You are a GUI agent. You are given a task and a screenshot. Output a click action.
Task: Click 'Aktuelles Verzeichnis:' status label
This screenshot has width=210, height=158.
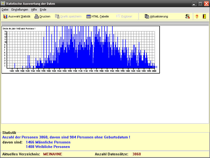(21, 154)
